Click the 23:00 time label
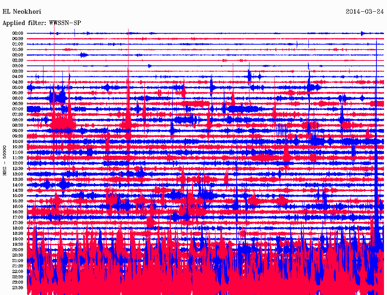 tap(18, 283)
